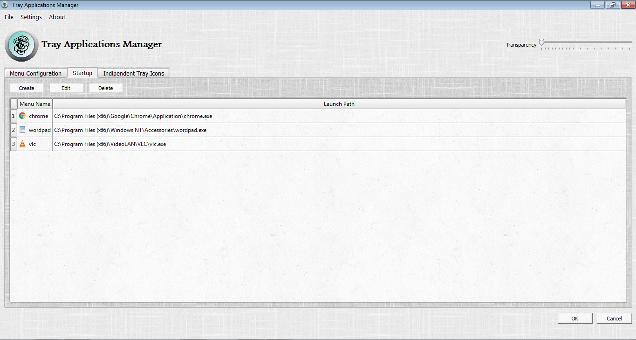636x340 pixels.
Task: Open the Settings menu
Action: coord(31,17)
